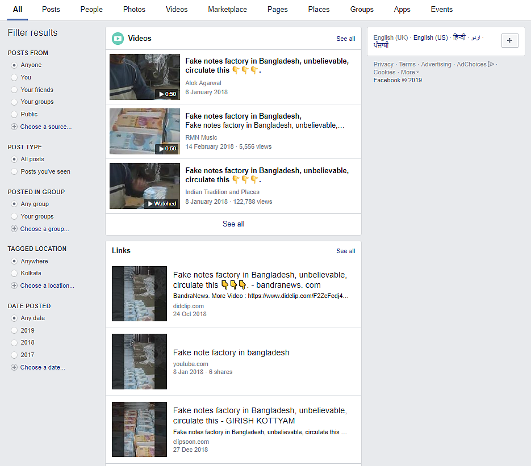Viewport: 531px width, 466px height.
Task: Click the plus icon beside Choose a source
Action: [14, 127]
